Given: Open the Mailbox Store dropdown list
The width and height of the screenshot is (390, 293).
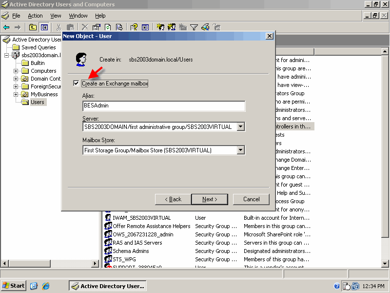Looking at the screenshot, I should tap(240, 150).
